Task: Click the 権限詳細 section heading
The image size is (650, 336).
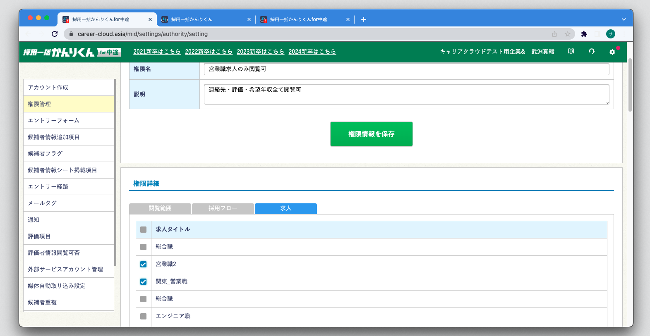Action: (x=146, y=183)
